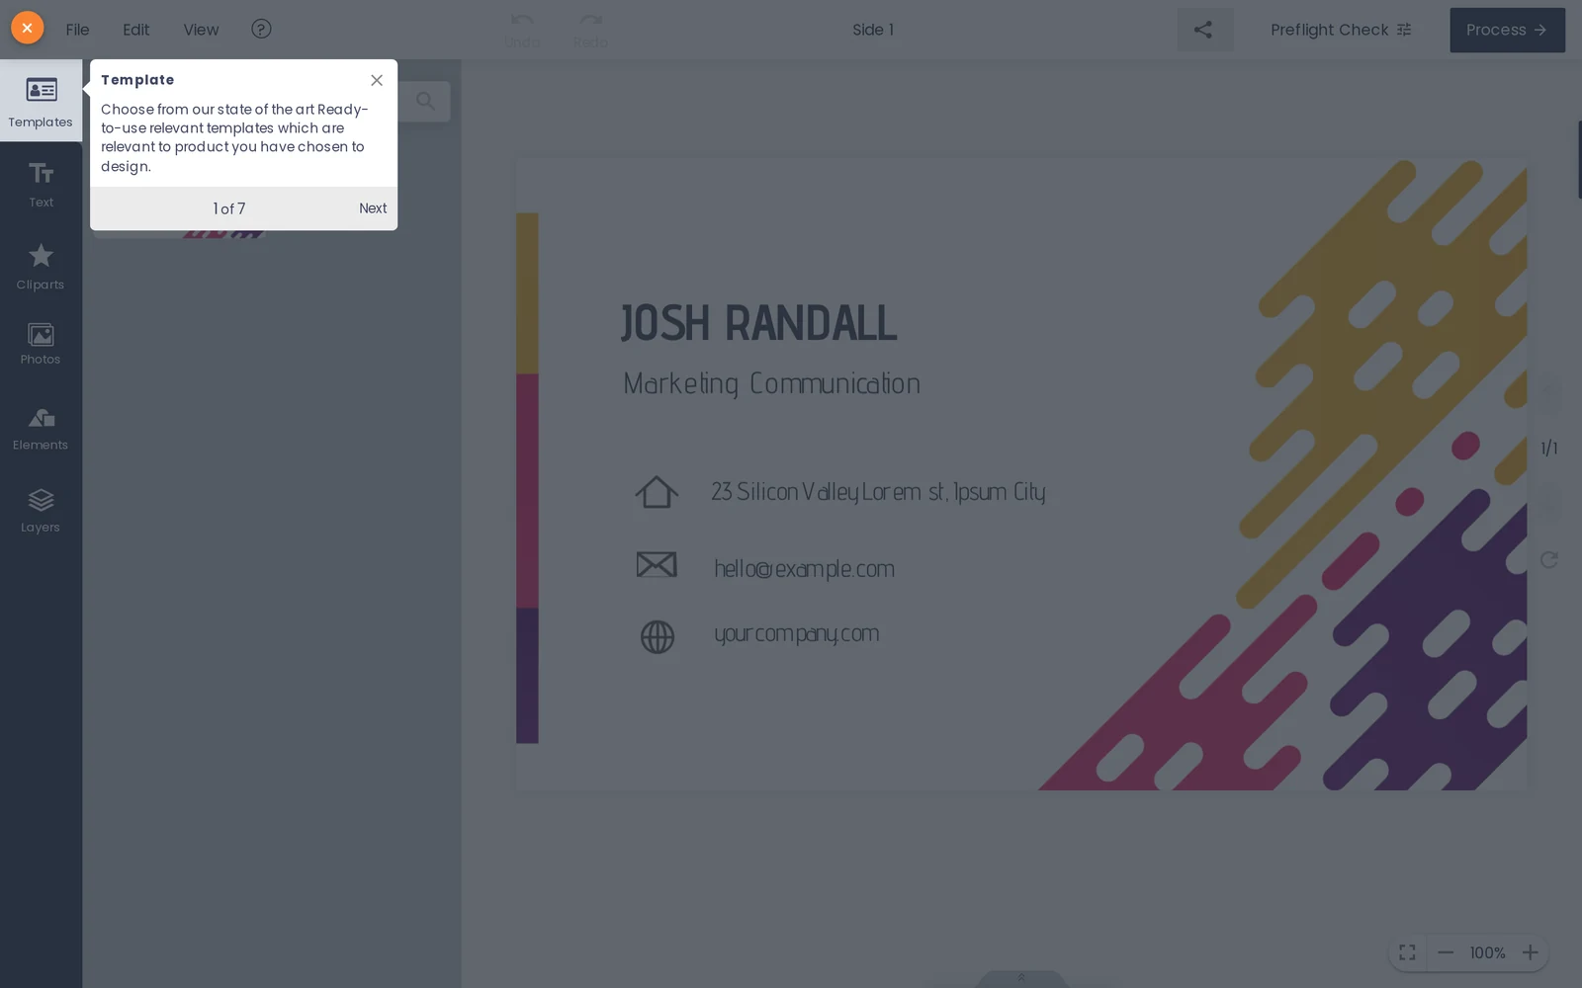Select the hello@example.com email text
This screenshot has width=1582, height=988.
(x=804, y=568)
